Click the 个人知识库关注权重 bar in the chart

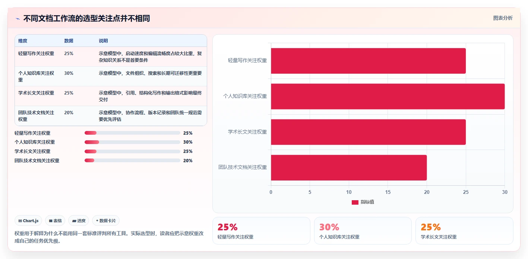pyautogui.click(x=388, y=96)
